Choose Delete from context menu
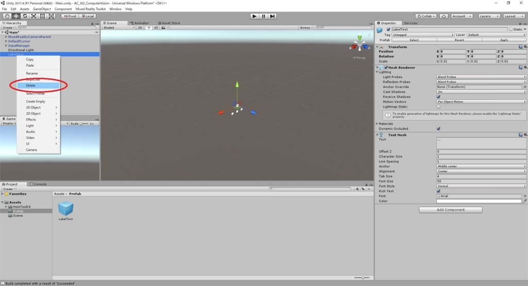Screen dimensions: 528x286 [x=38, y=86]
